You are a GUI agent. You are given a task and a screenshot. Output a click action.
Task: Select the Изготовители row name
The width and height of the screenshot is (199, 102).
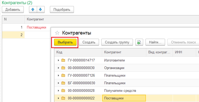(114, 60)
